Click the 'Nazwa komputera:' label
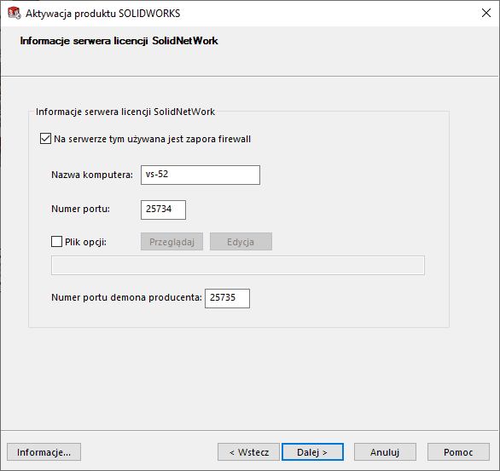The height and width of the screenshot is (471, 500). [x=92, y=175]
